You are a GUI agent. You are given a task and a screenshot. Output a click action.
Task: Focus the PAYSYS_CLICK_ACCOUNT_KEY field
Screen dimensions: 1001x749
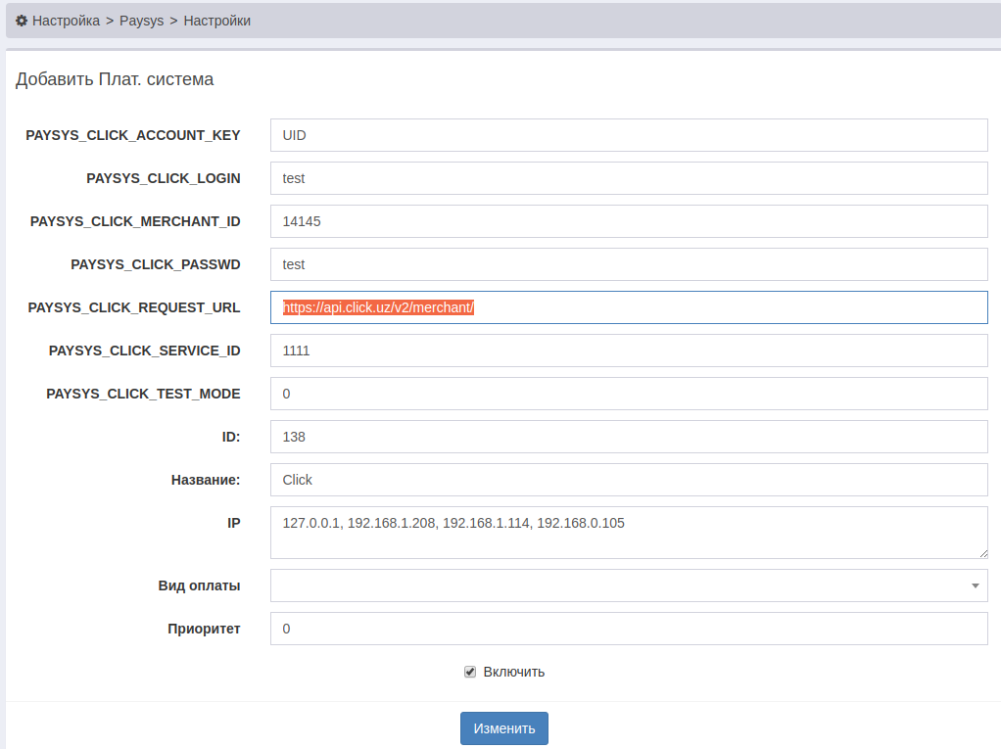point(628,135)
